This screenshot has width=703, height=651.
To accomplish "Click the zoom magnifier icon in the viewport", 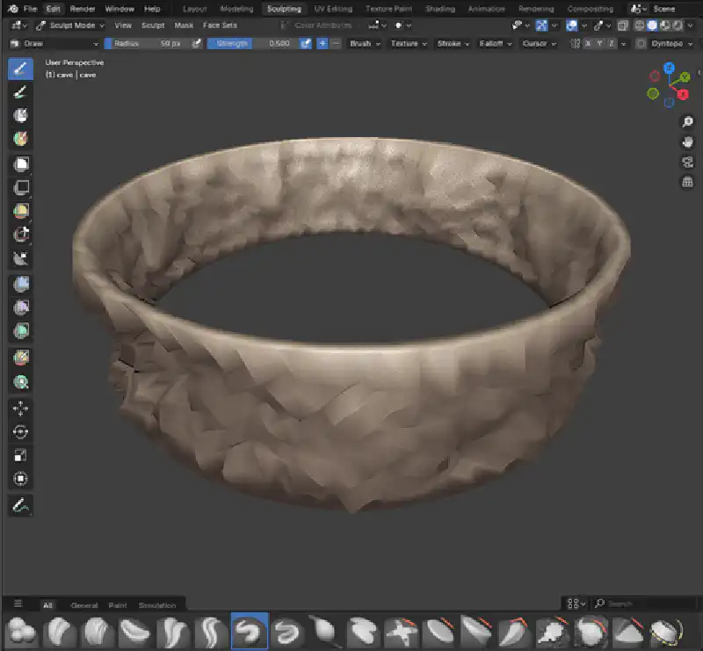I will click(687, 120).
